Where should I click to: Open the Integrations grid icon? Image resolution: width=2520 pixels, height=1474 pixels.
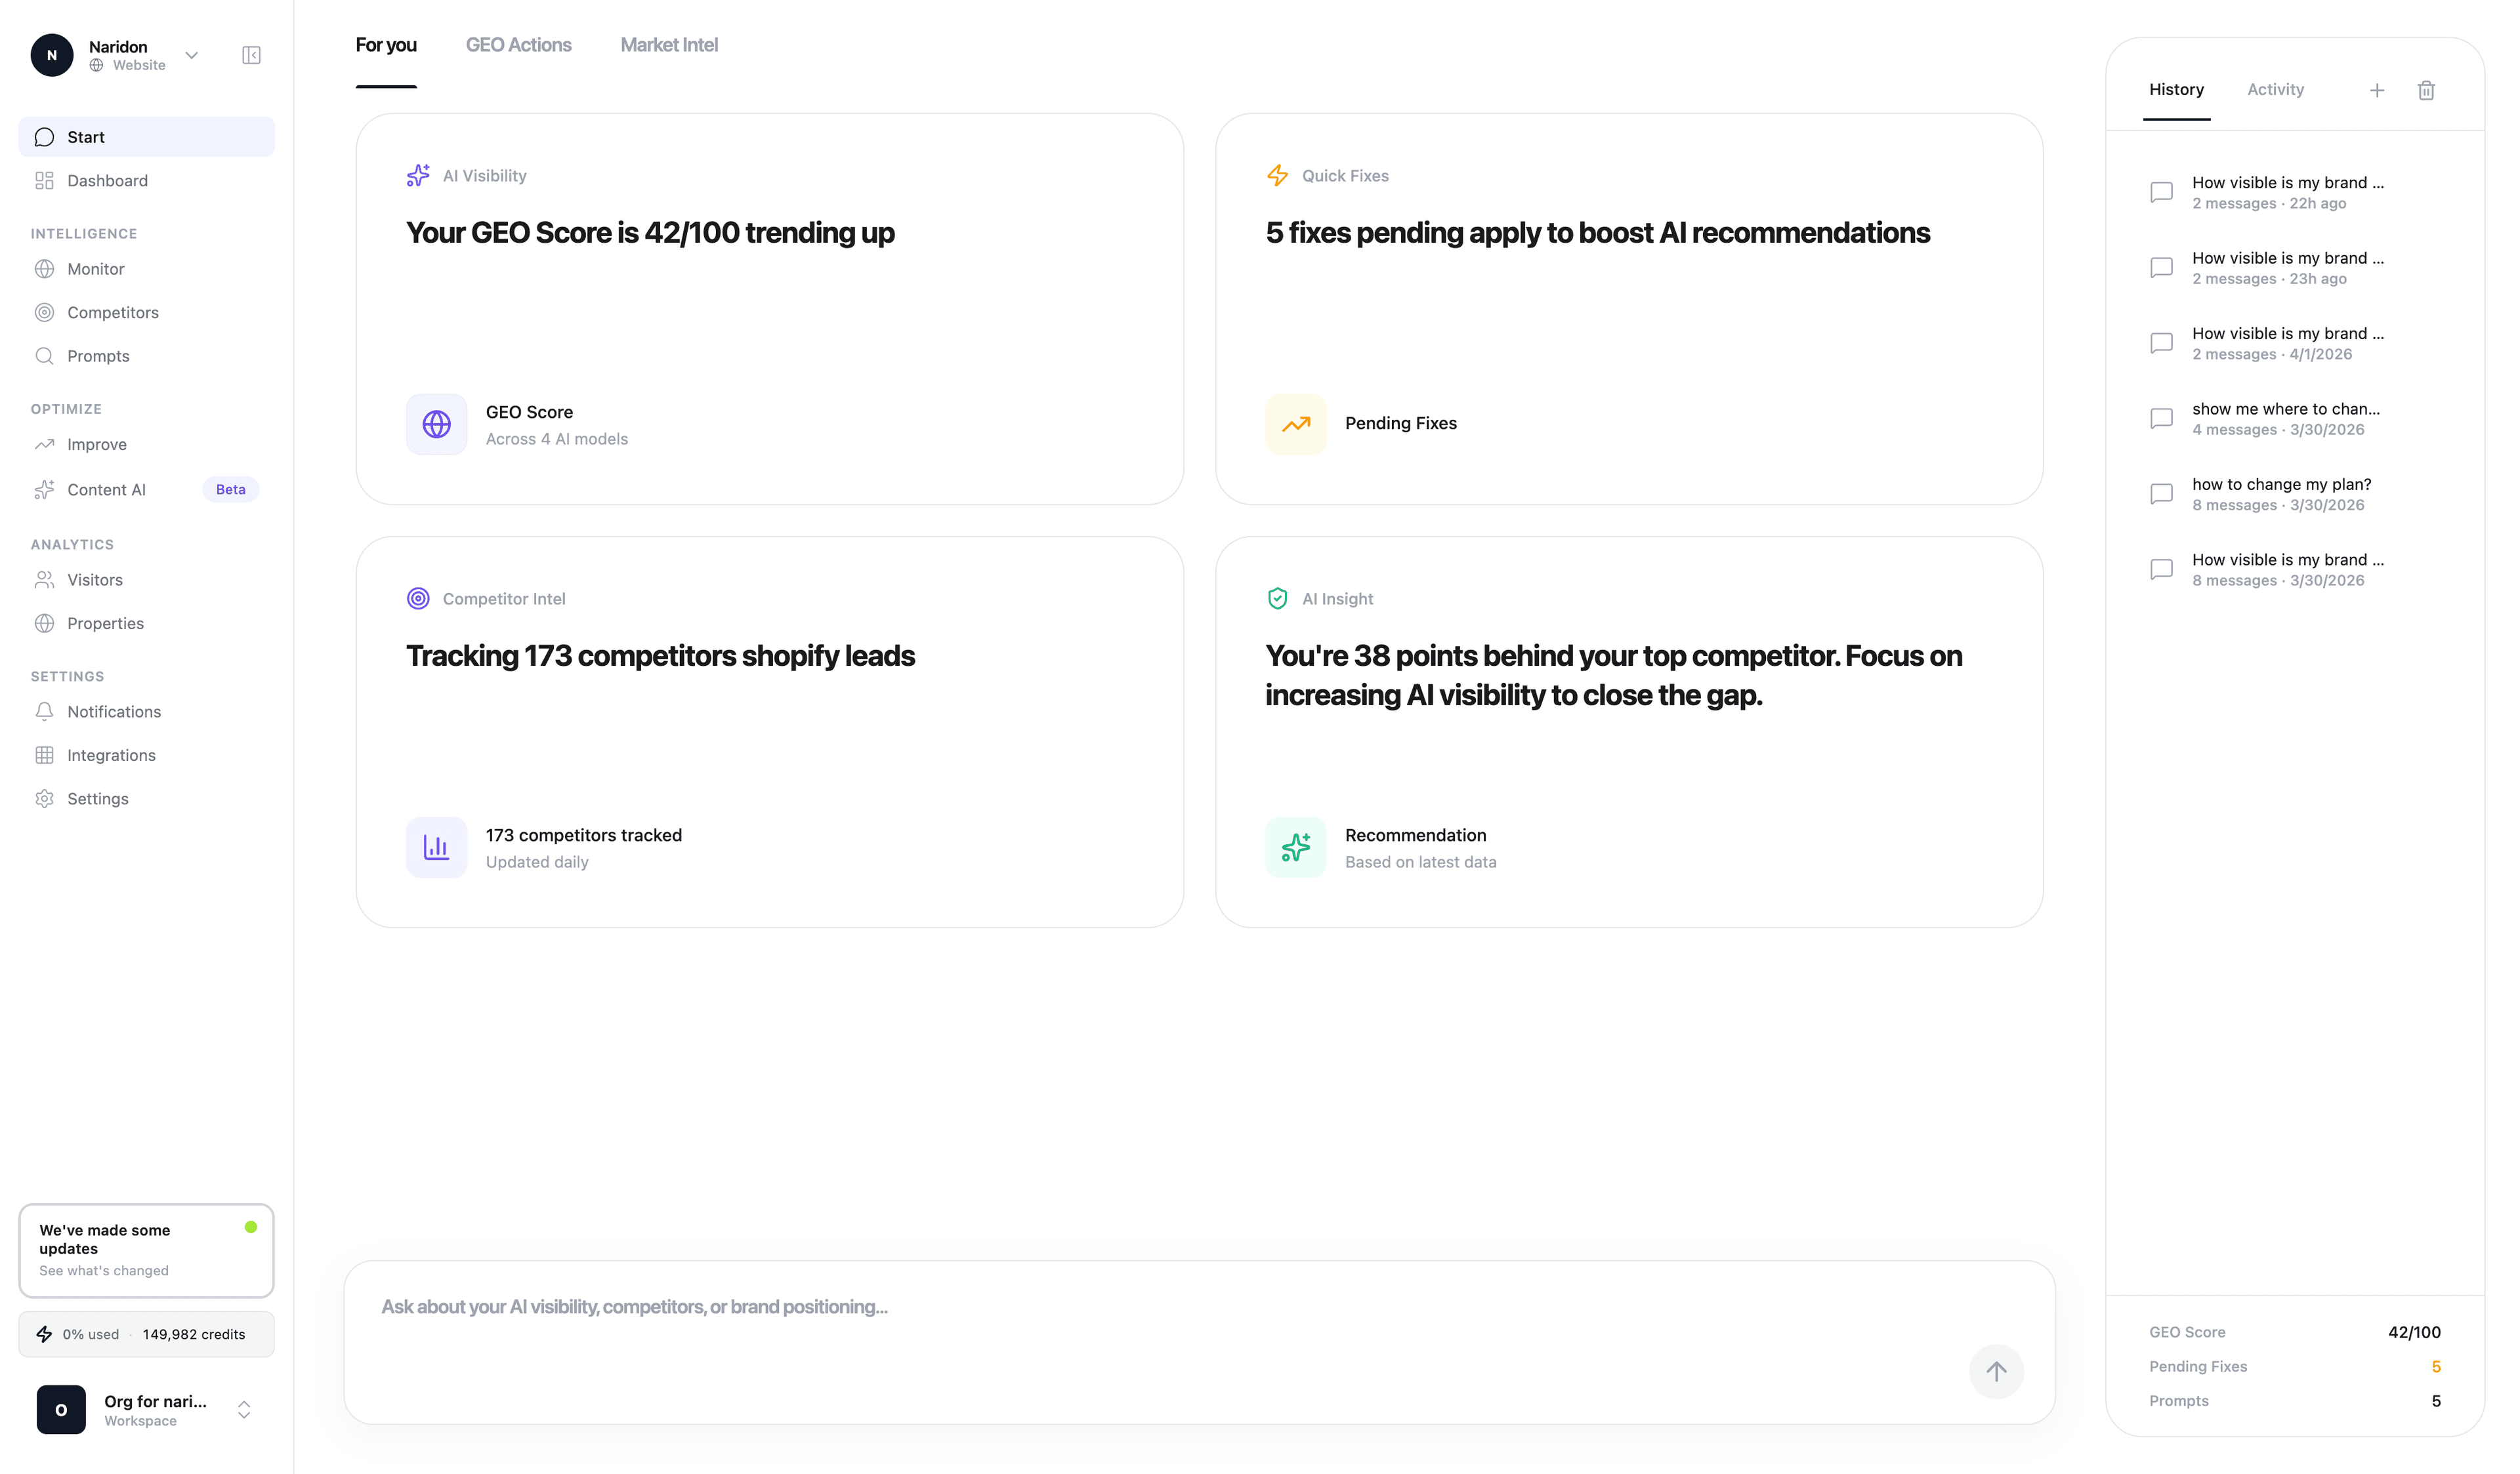(44, 754)
